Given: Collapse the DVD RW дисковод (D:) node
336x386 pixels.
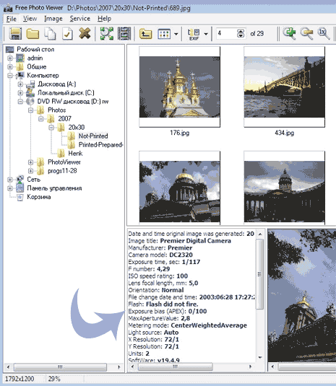Looking at the screenshot, I should [x=20, y=102].
